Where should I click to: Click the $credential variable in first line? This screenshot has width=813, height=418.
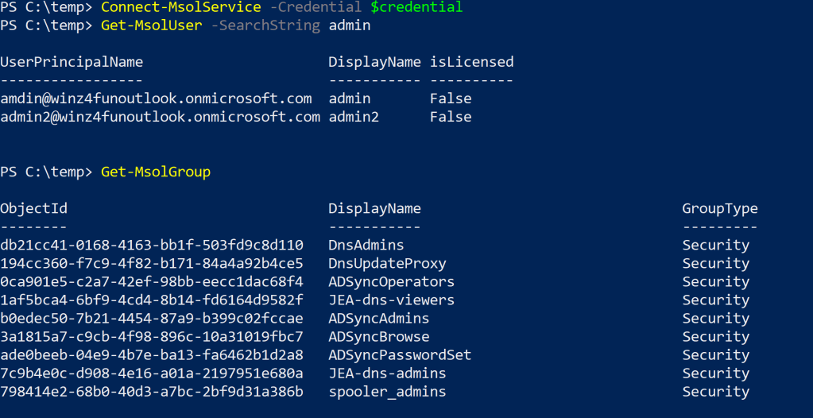(416, 7)
